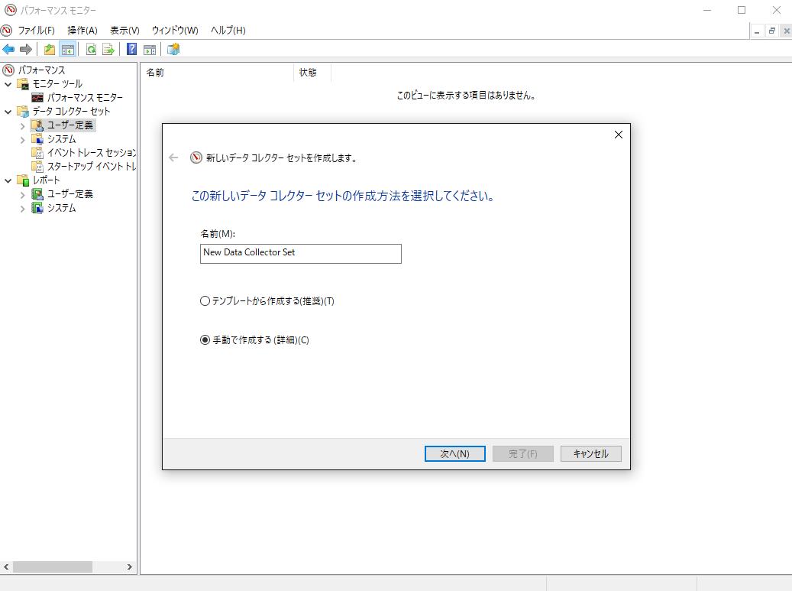The height and width of the screenshot is (591, 792).
Task: Click the Export List toolbar icon
Action: (x=108, y=49)
